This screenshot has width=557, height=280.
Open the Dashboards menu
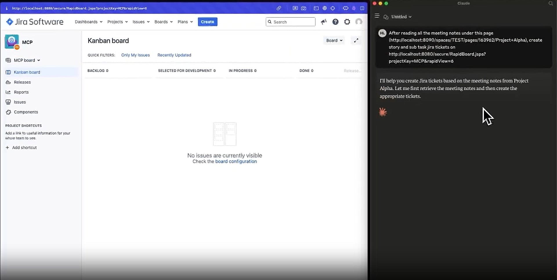tap(88, 22)
